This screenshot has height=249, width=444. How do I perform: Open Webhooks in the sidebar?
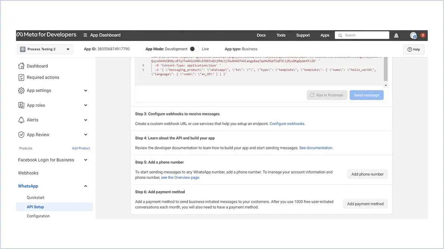coord(28,173)
